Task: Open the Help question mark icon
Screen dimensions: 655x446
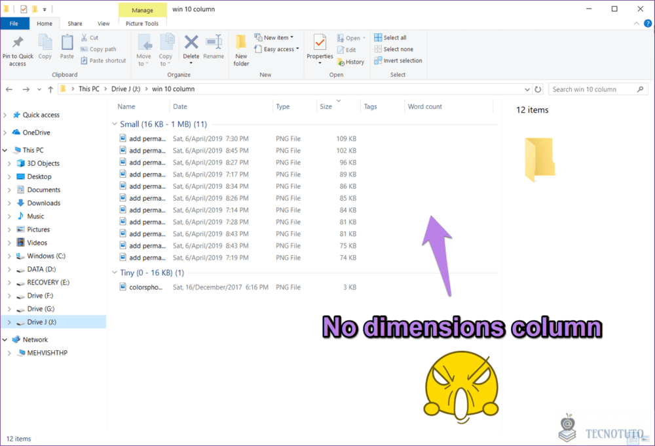Action: (648, 24)
